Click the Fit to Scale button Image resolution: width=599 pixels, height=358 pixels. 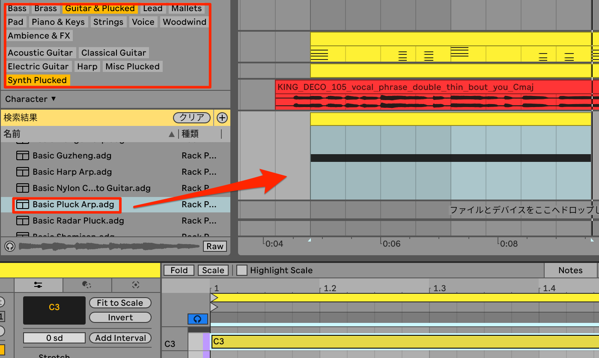[120, 303]
